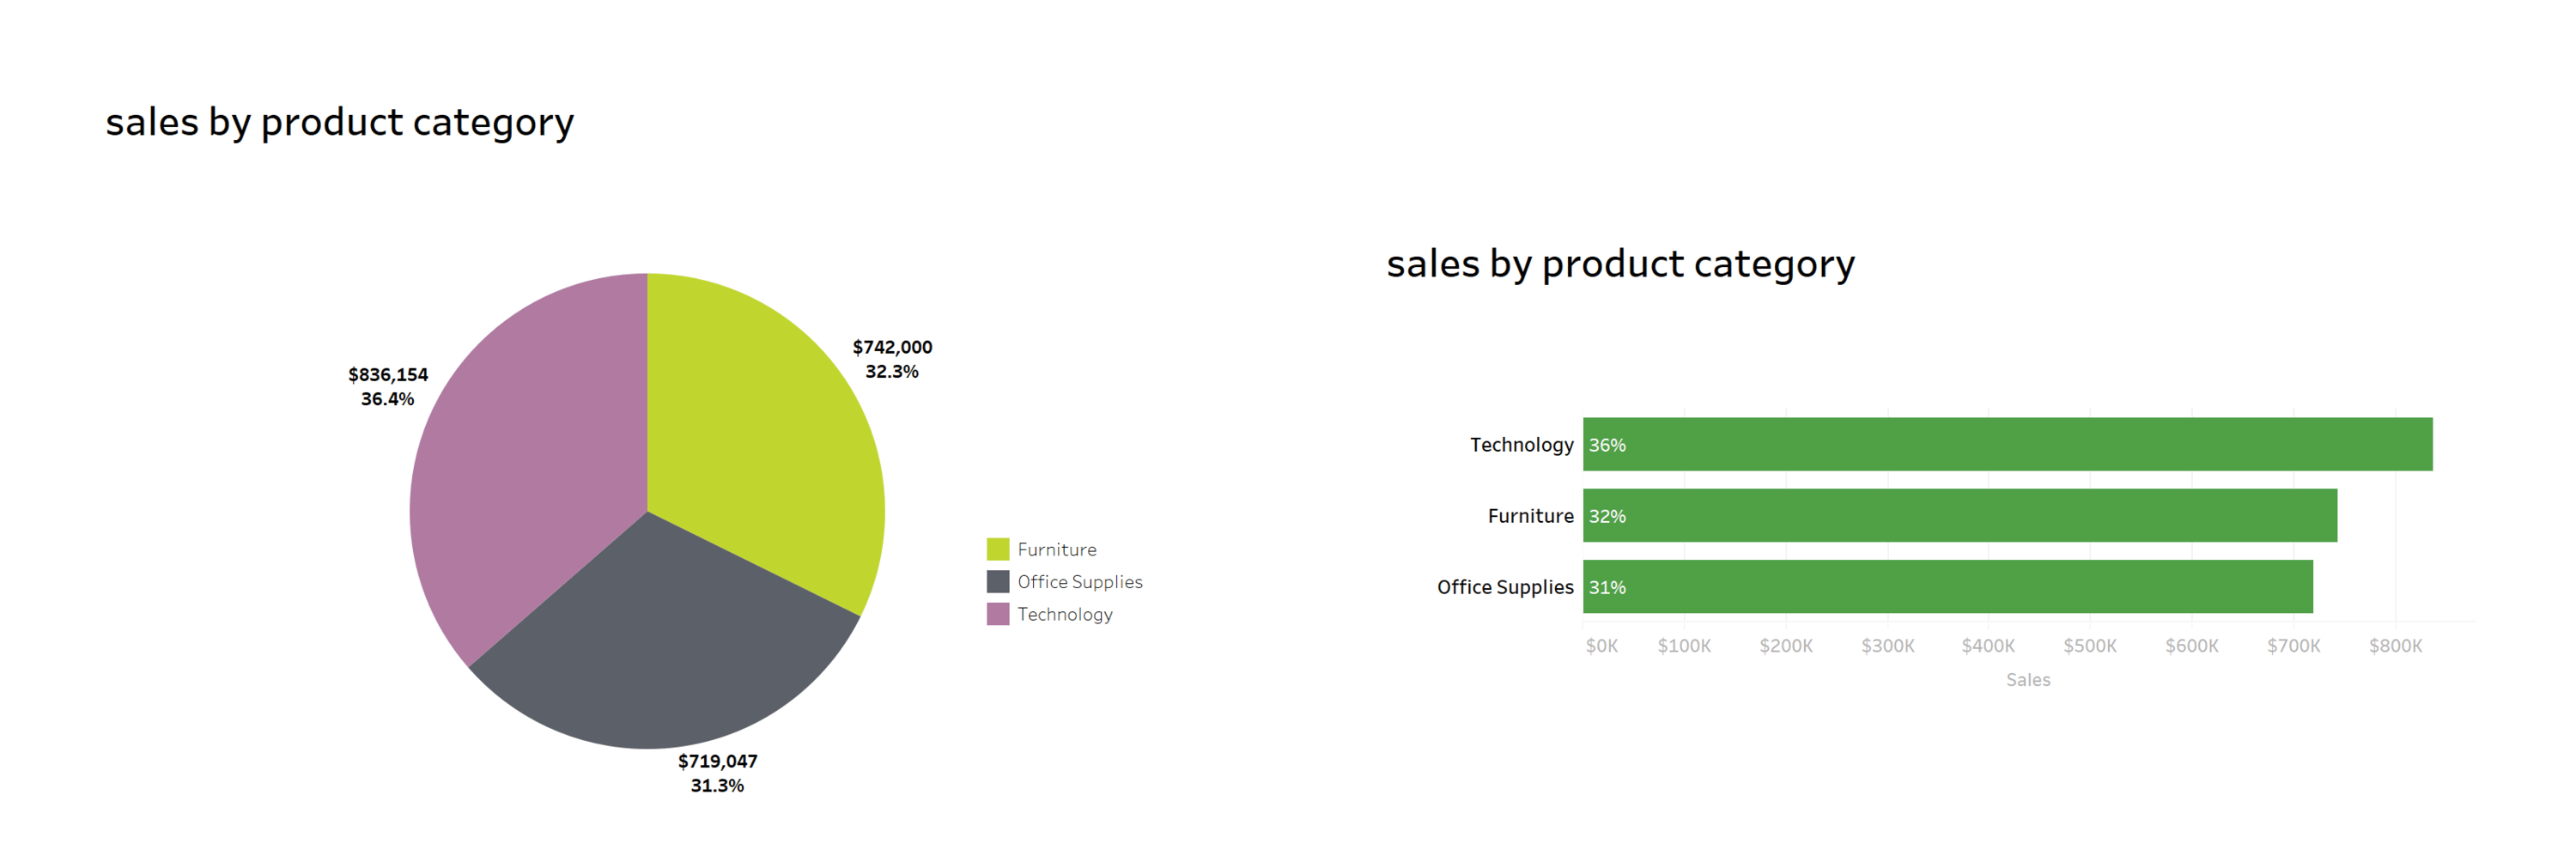The width and height of the screenshot is (2576, 868).
Task: Select the Technology label in the legend
Action: 1064,614
